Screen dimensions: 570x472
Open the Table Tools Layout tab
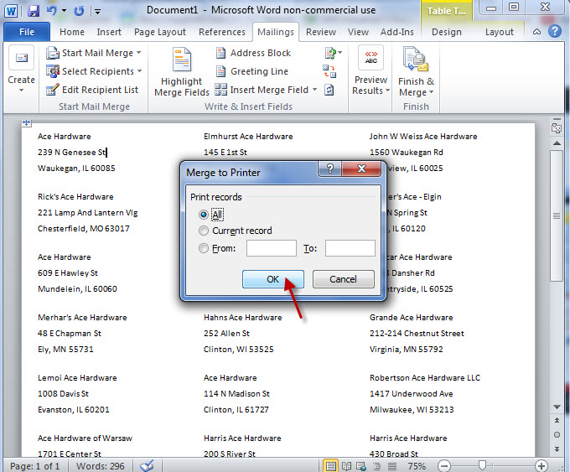(x=499, y=32)
